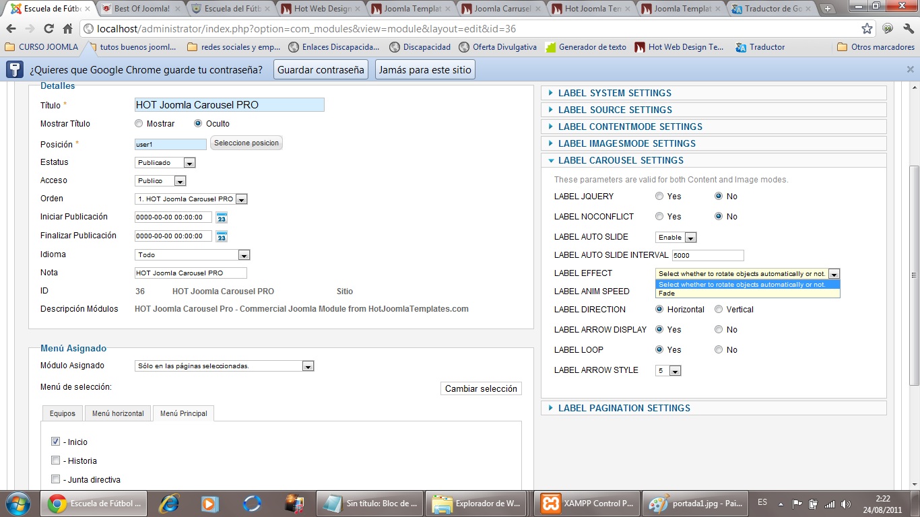
Task: Check the Historia menu checkbox
Action: pyautogui.click(x=56, y=460)
